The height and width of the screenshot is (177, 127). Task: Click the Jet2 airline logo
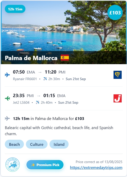point(118,98)
